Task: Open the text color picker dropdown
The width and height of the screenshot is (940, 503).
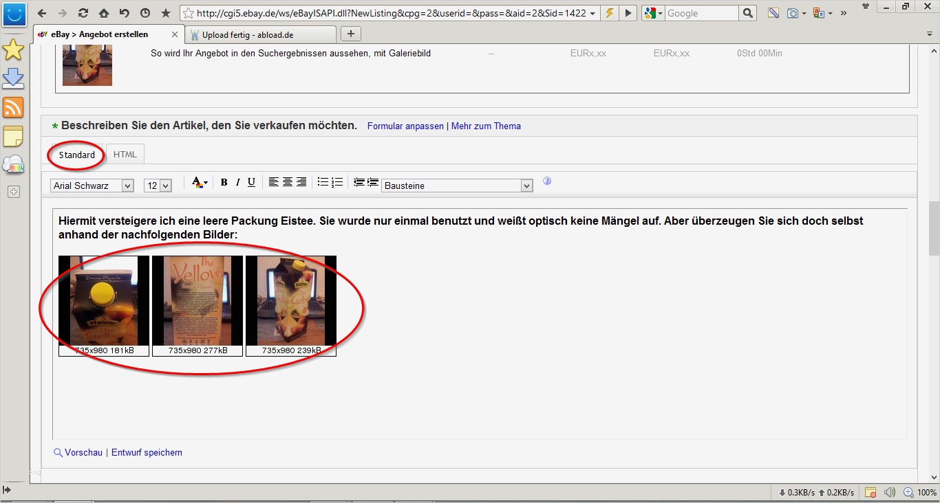Action: click(x=200, y=182)
